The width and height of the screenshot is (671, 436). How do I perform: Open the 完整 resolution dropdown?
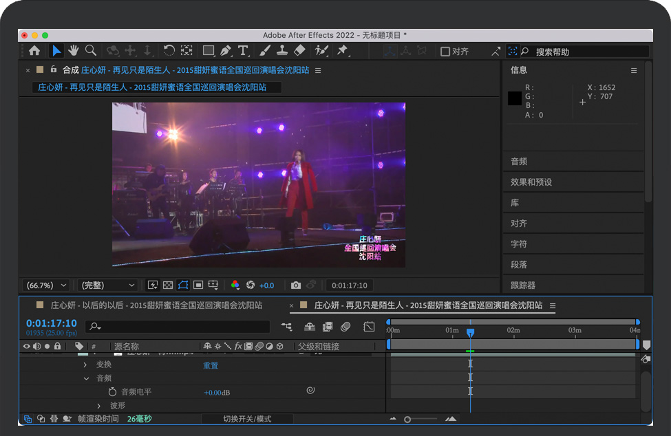(108, 285)
